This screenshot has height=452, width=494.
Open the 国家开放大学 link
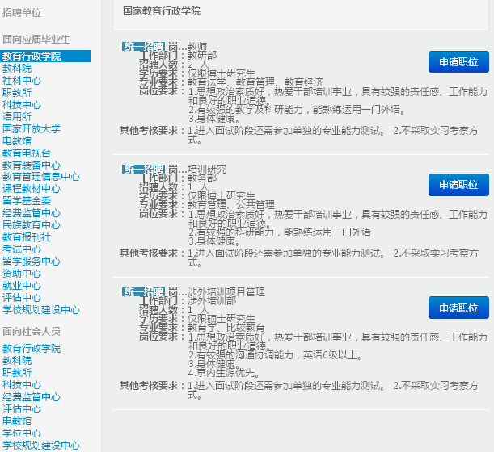32,128
